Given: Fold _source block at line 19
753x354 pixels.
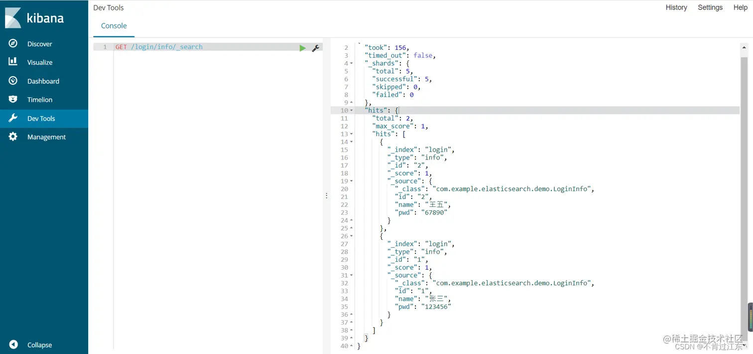Looking at the screenshot, I should pyautogui.click(x=351, y=181).
